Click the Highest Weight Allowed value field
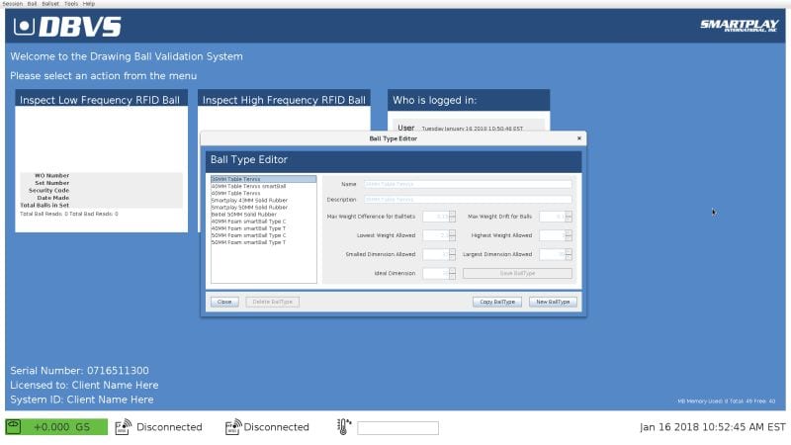 553,235
